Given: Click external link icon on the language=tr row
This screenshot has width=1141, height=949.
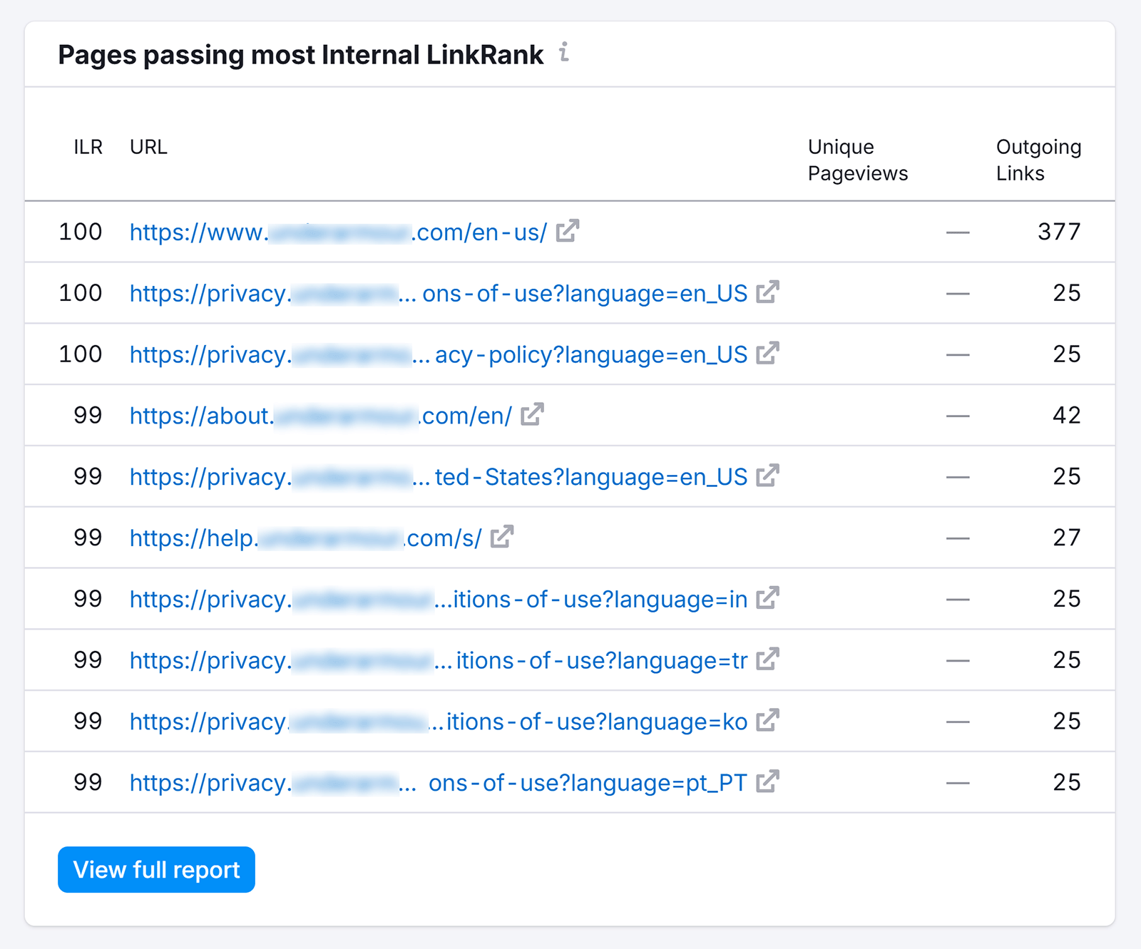Looking at the screenshot, I should (x=767, y=660).
